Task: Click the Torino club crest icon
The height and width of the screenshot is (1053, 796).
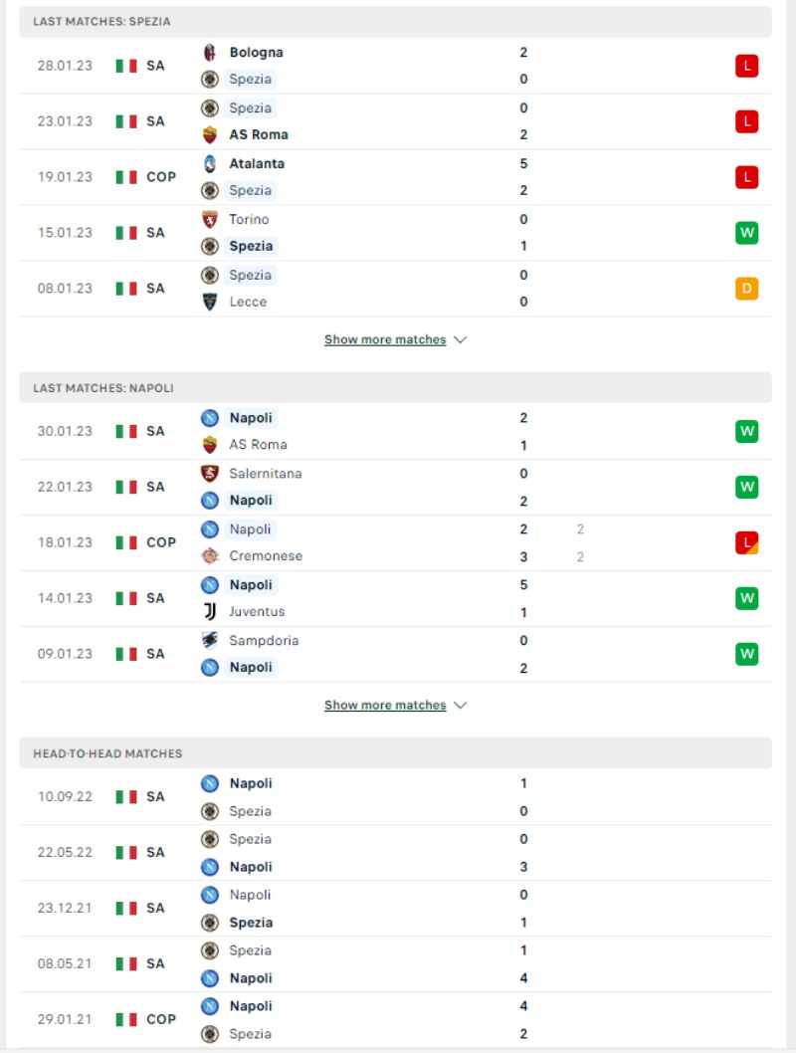Action: (x=209, y=220)
